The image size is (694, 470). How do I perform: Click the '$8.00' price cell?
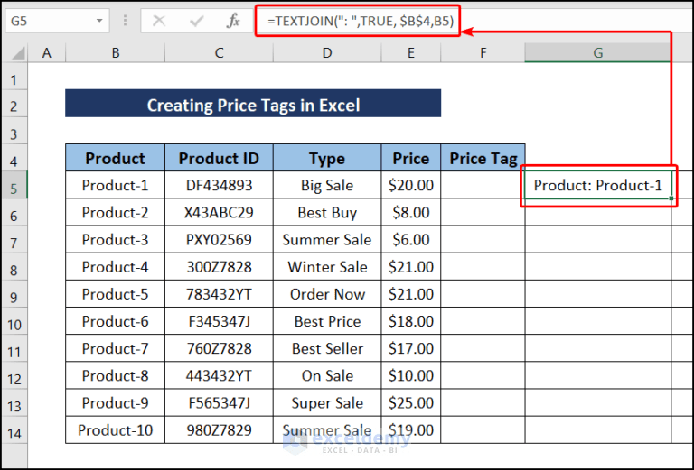[411, 213]
